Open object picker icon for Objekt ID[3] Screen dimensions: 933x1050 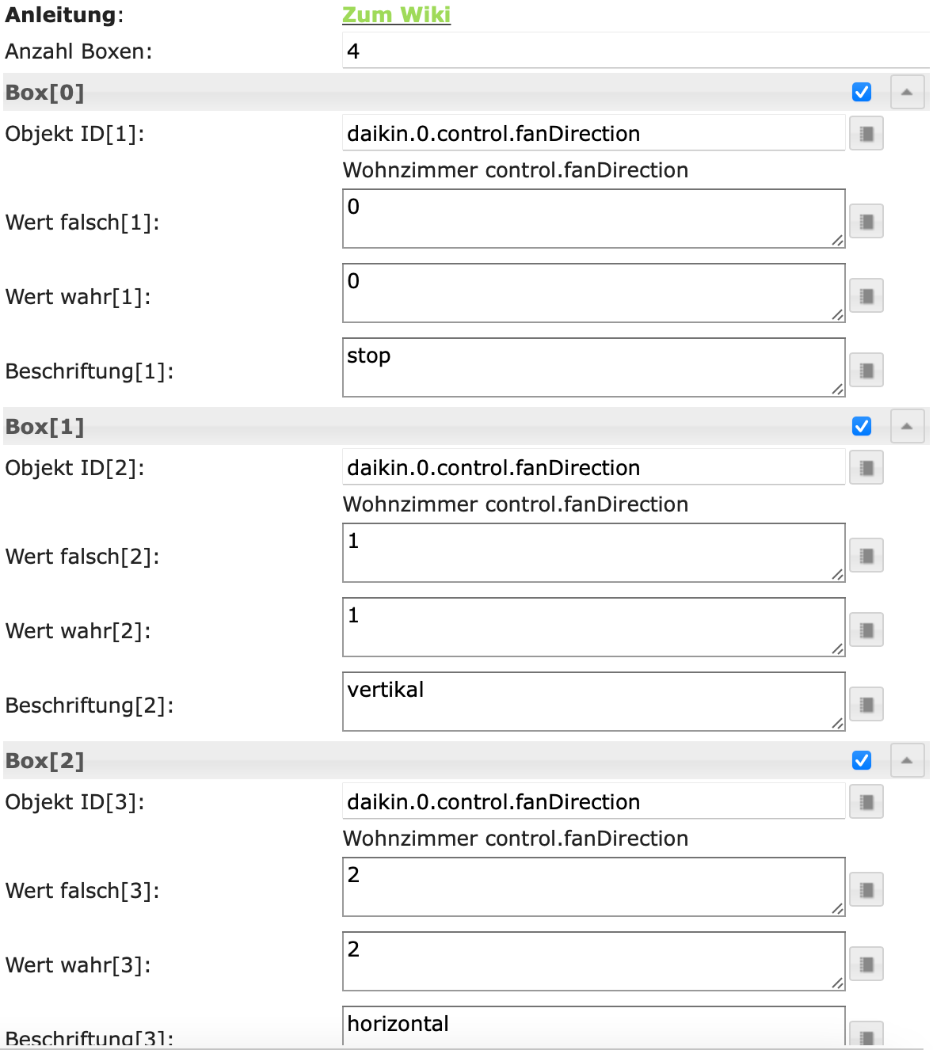click(x=866, y=802)
